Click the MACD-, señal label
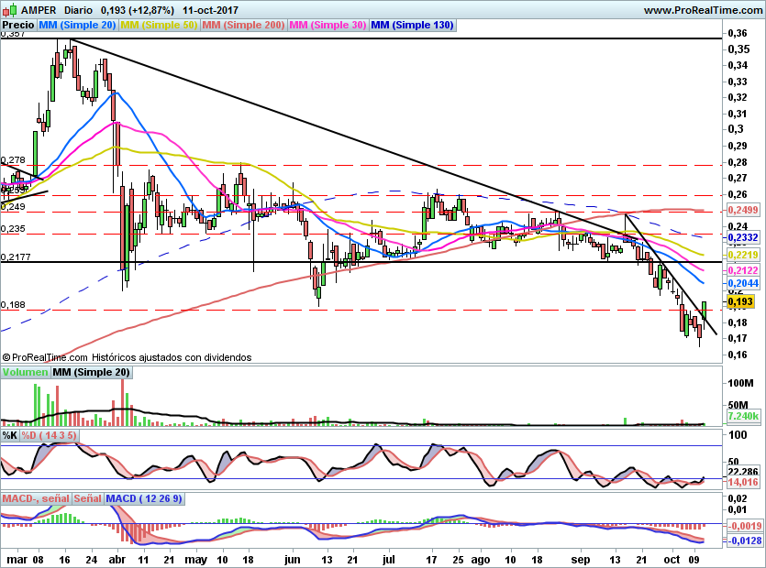 pyautogui.click(x=36, y=498)
